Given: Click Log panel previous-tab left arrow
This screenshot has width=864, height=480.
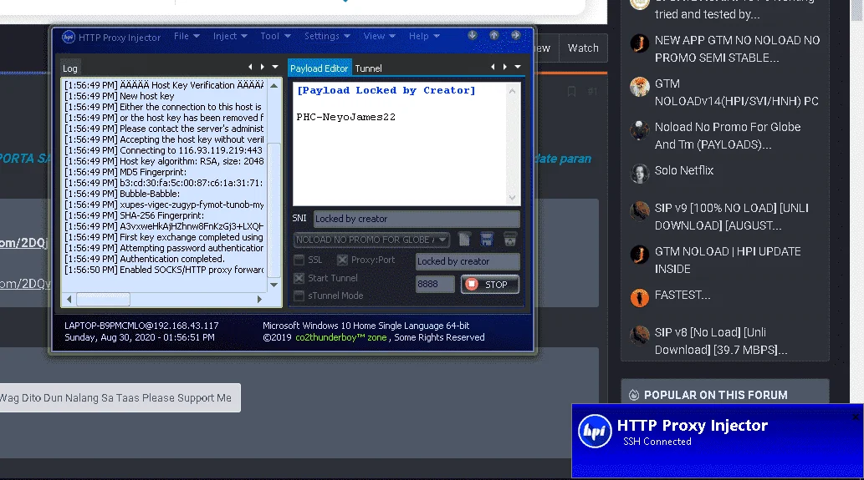Looking at the screenshot, I should 250,67.
